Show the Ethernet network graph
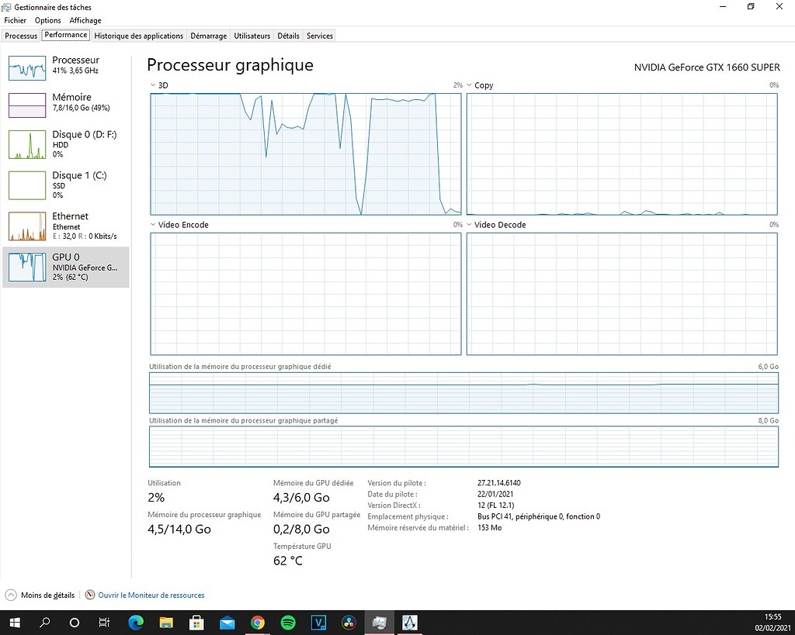 click(27, 226)
